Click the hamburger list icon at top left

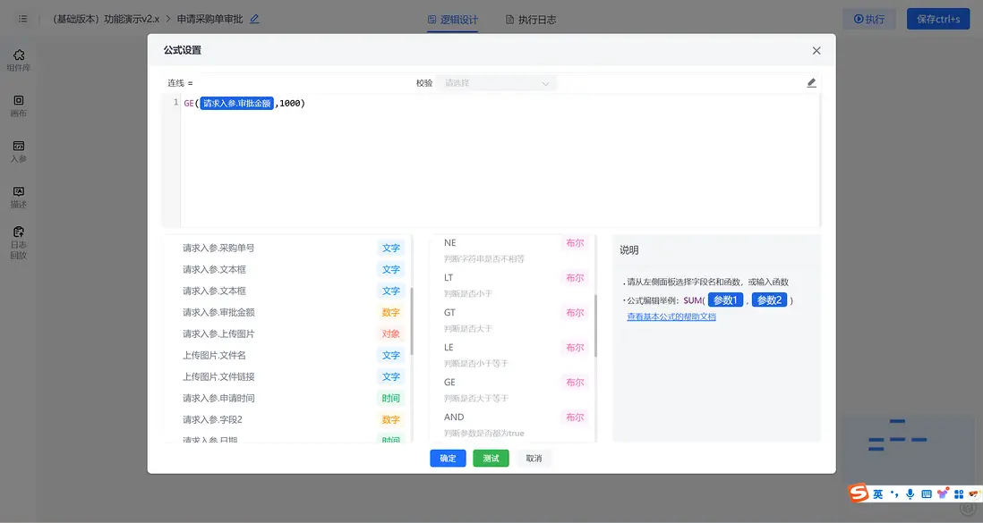(x=22, y=18)
